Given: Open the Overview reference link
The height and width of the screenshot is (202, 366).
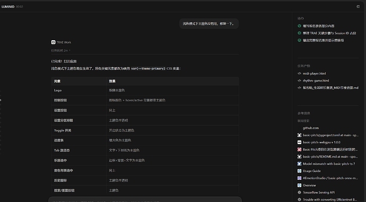Looking at the screenshot, I should coord(309,186).
